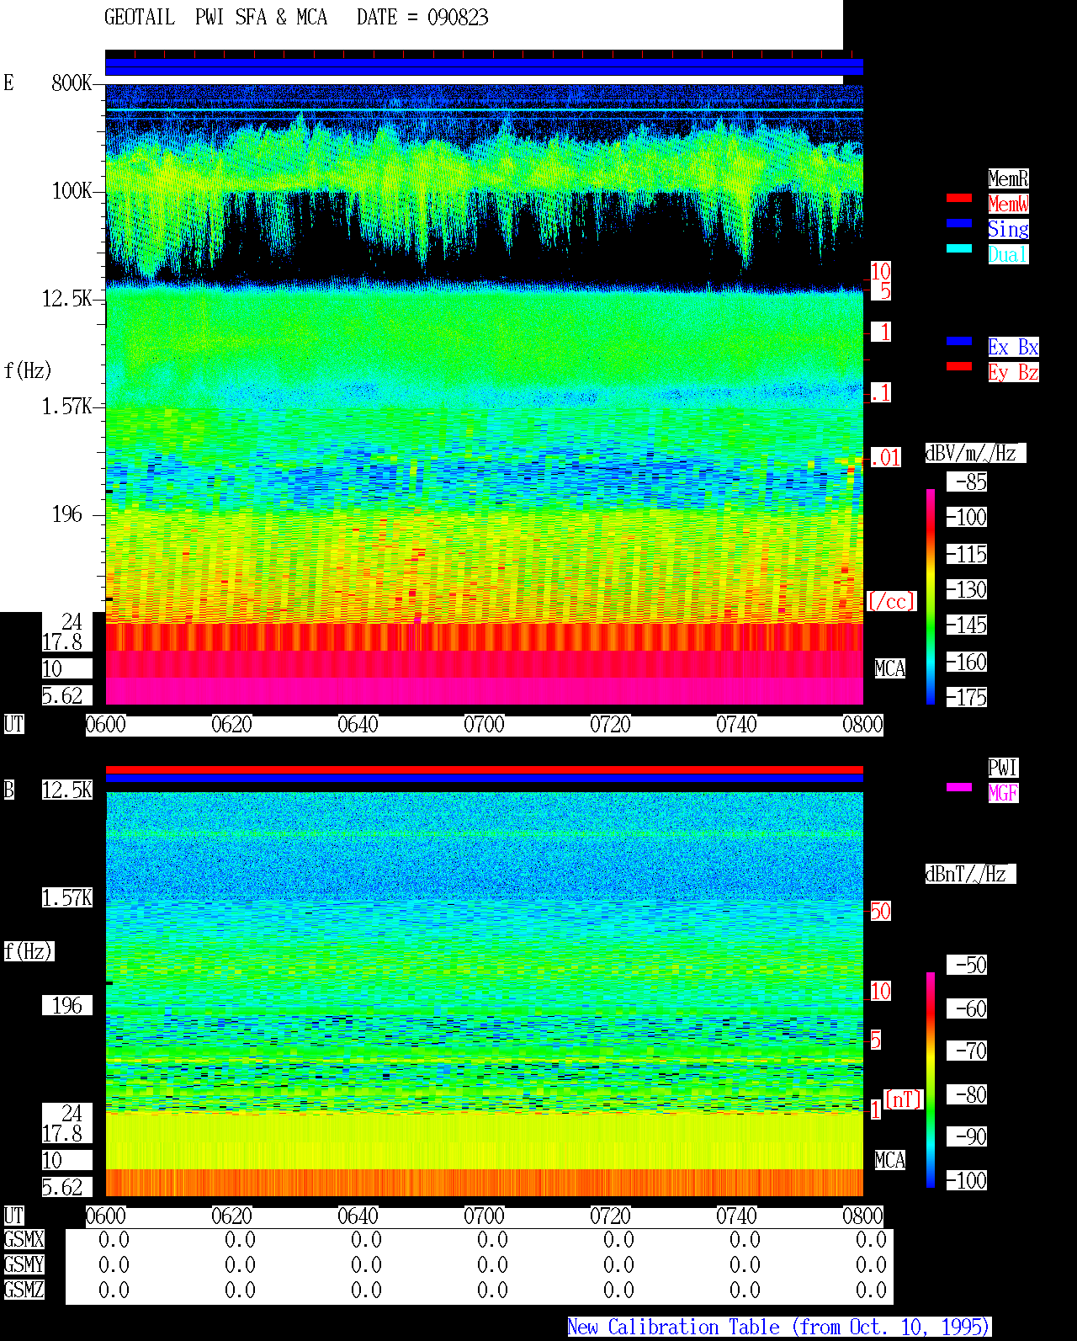Select the MGF legend label

[1003, 793]
